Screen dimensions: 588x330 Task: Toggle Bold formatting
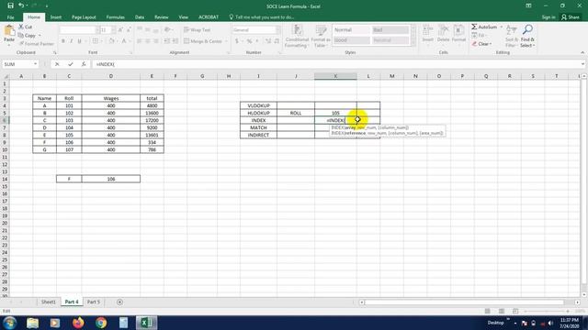pyautogui.click(x=63, y=41)
